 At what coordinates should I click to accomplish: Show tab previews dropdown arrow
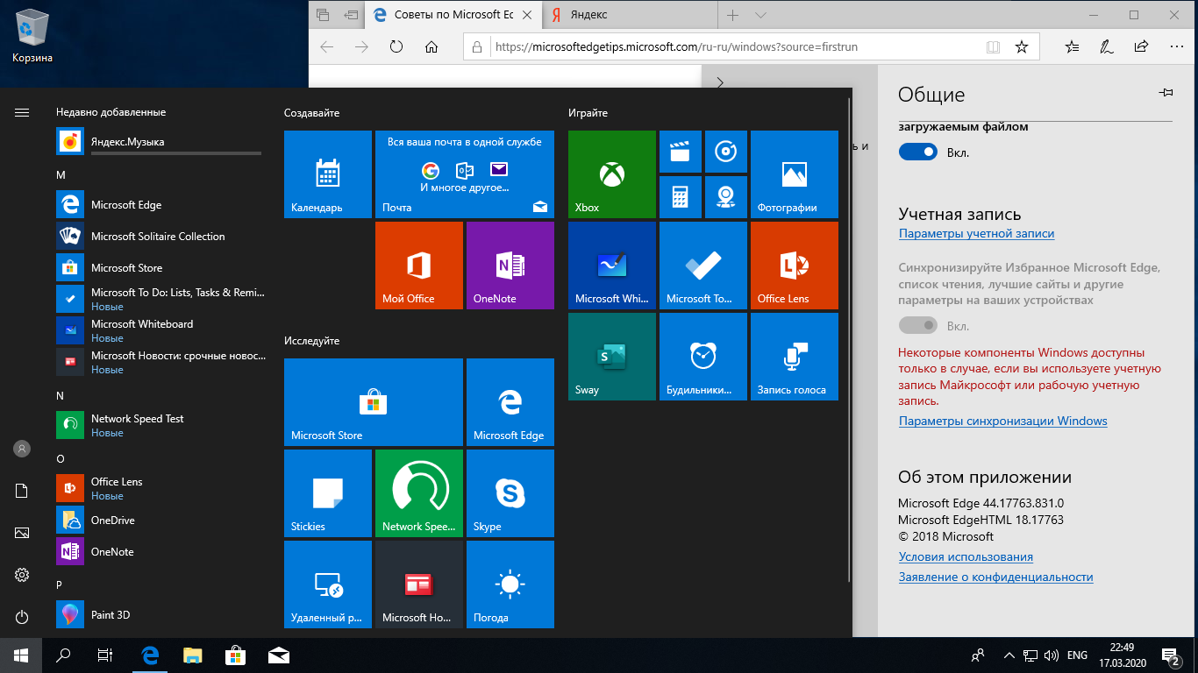point(760,15)
